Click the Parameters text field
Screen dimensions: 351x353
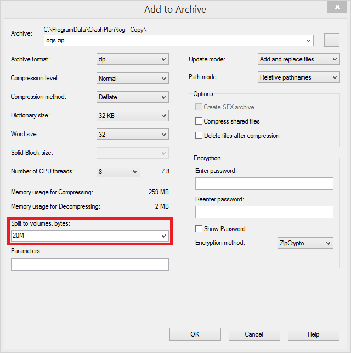point(90,264)
